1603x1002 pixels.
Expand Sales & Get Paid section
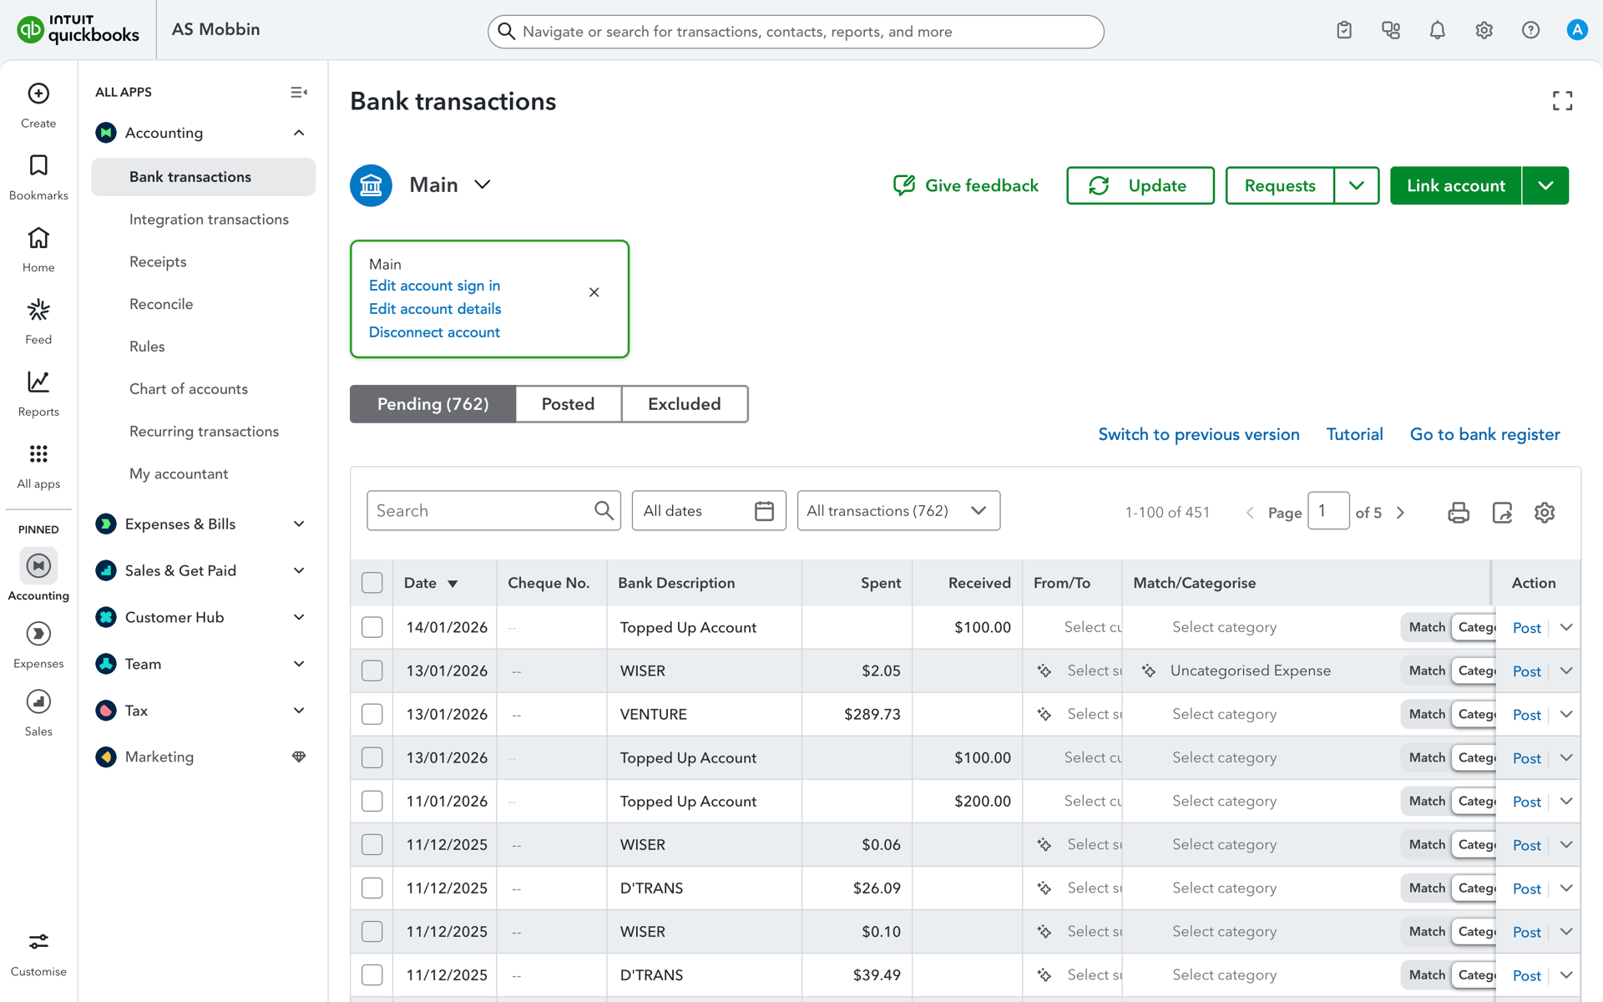pos(299,570)
